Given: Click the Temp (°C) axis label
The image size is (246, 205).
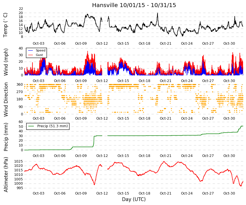Looking at the screenshot, I should pyautogui.click(x=5, y=25).
